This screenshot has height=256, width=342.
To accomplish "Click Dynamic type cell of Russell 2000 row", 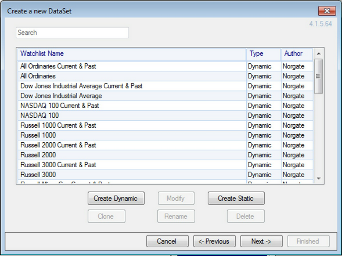I will click(264, 155).
